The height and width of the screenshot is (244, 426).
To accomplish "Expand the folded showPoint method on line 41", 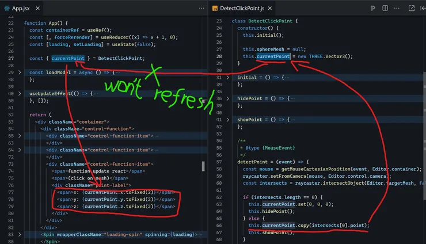I will click(227, 120).
